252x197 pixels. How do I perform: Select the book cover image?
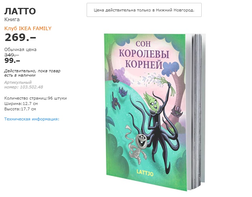[x=155, y=112]
